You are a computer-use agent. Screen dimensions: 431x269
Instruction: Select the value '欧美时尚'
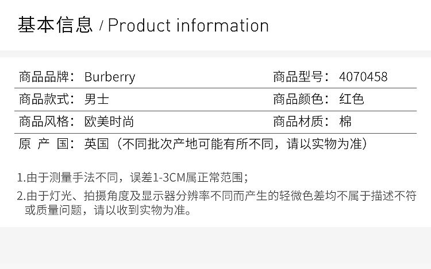109,122
